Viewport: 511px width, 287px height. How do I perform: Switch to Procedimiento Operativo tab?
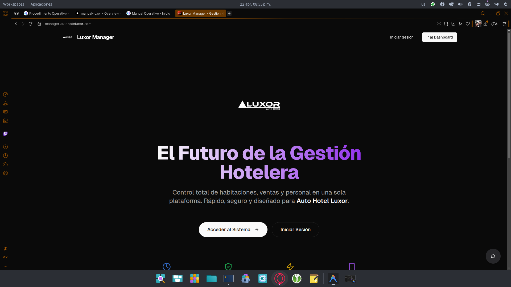click(x=47, y=13)
